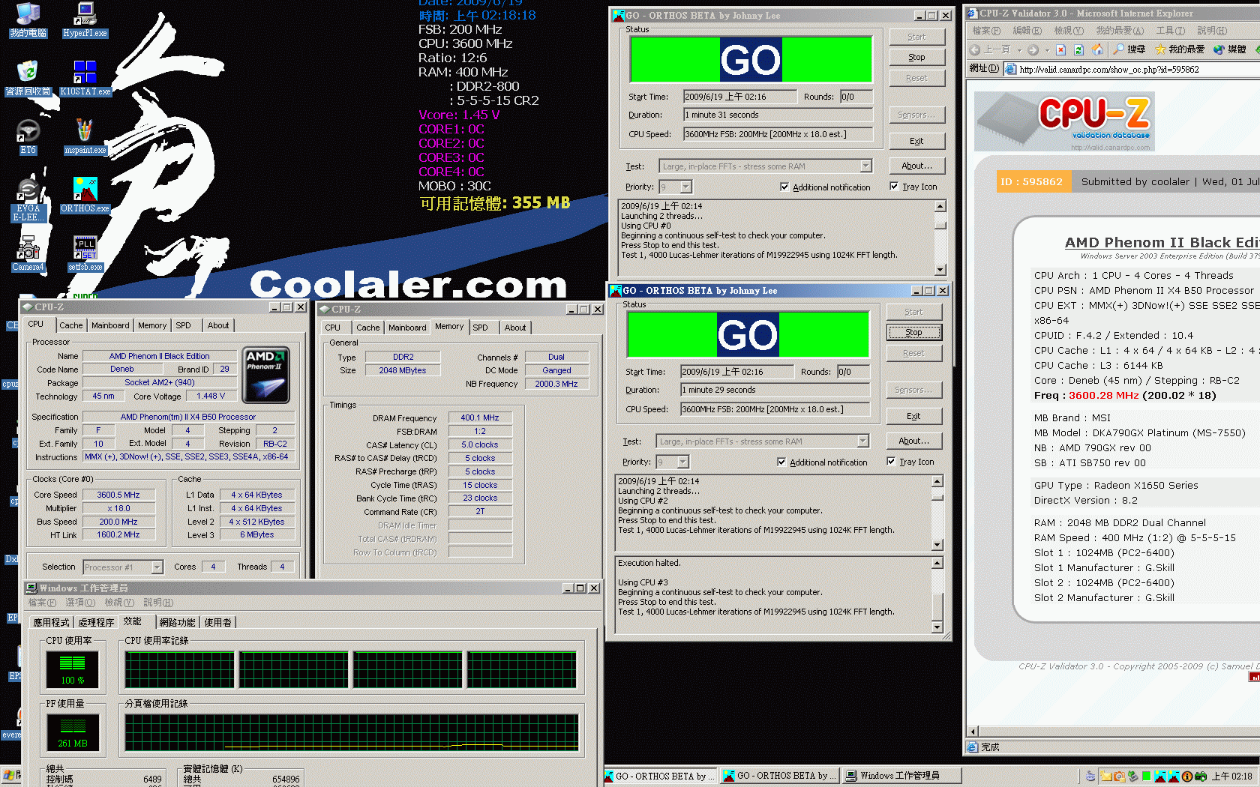Open 網路功能 tab in Task Manager
This screenshot has width=1260, height=787.
(x=177, y=623)
